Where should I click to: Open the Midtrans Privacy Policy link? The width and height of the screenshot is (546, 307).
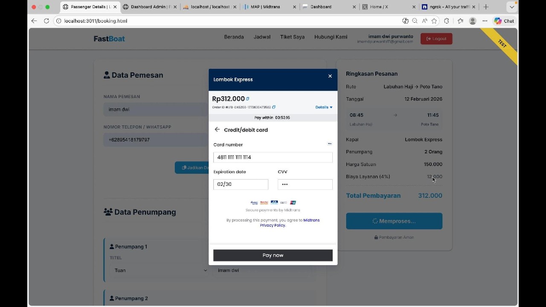273,225
